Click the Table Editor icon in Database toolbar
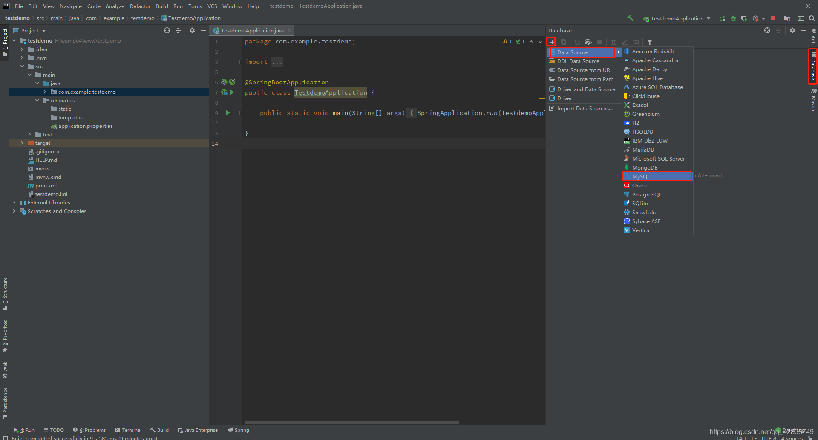The image size is (818, 440). (x=613, y=42)
